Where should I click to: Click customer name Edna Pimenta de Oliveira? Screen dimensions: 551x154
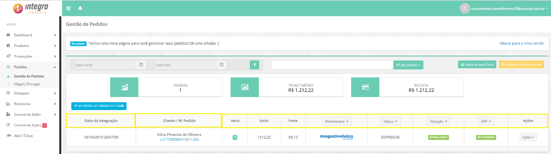[179, 134]
